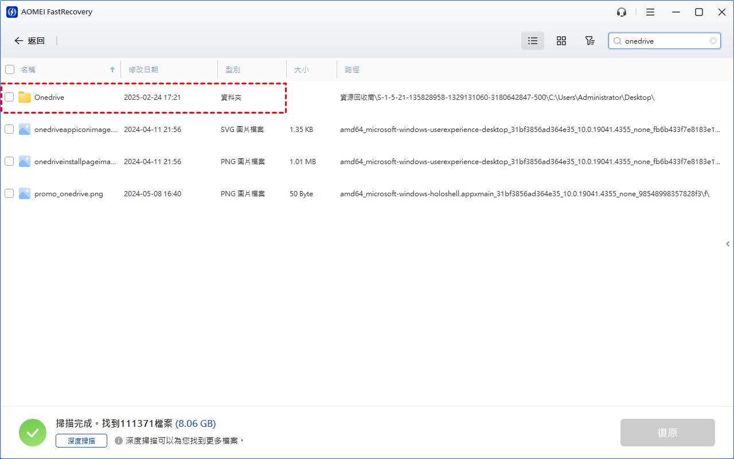Go back with the 返回 button

pos(29,41)
